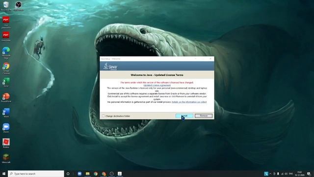Select the Roblox desktop shortcut
The image size is (314, 177).
pyautogui.click(x=6, y=143)
